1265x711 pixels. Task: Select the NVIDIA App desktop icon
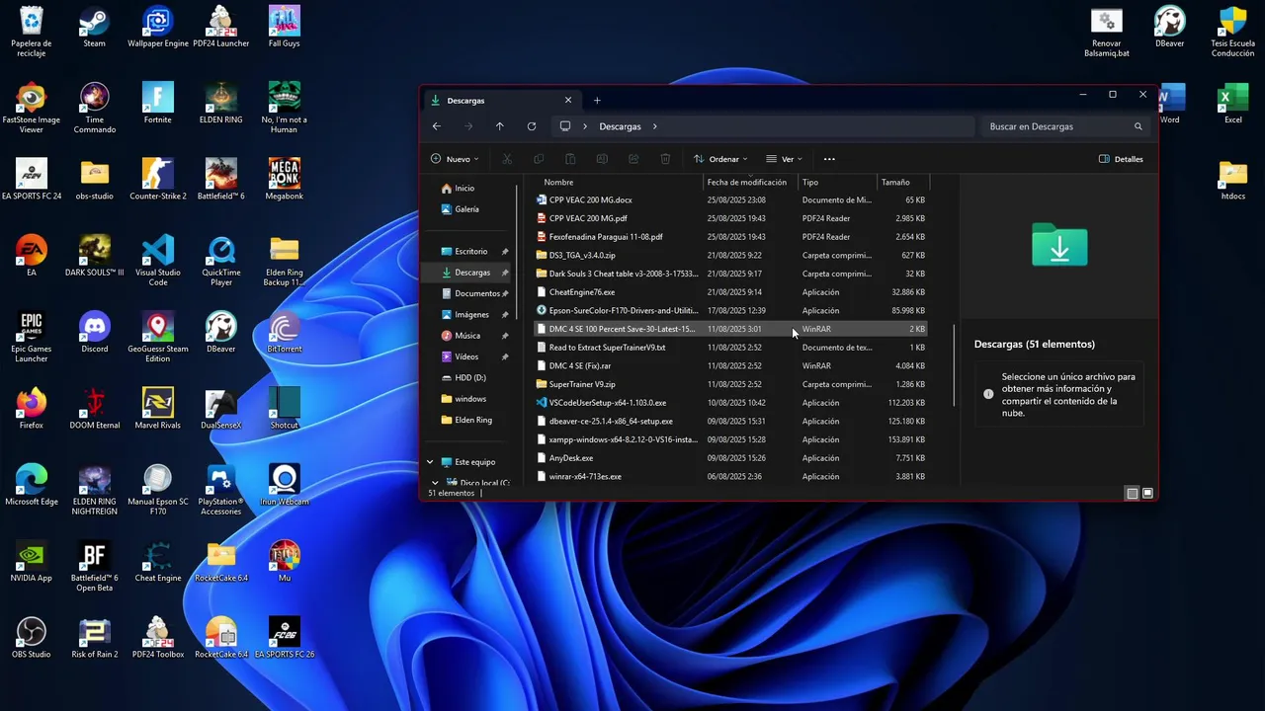32,561
